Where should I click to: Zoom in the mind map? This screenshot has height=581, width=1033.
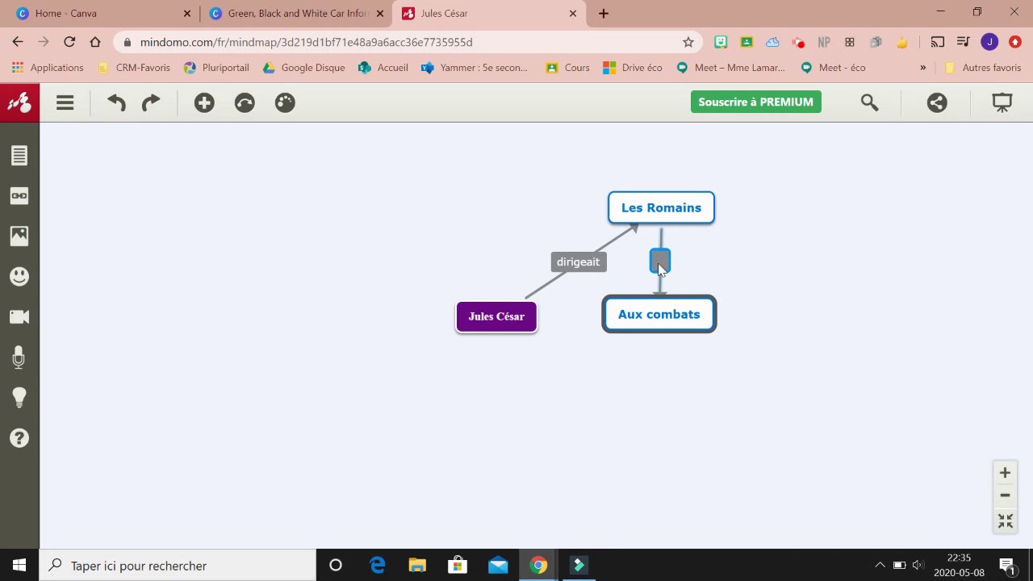click(1005, 473)
